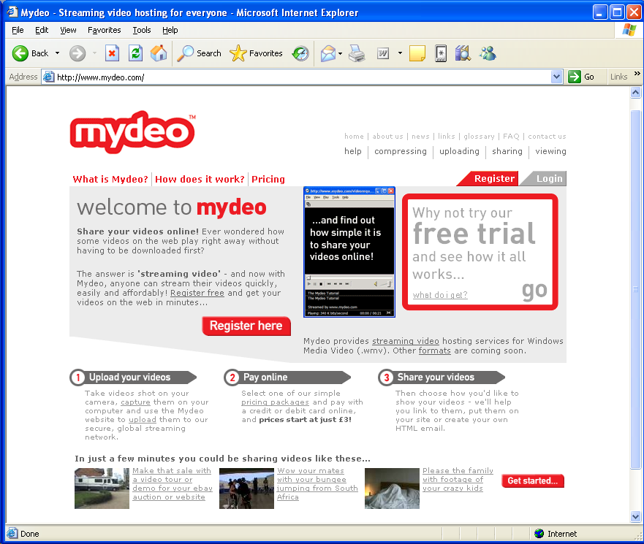Print the page with the printer icon
The image size is (644, 544).
point(357,53)
